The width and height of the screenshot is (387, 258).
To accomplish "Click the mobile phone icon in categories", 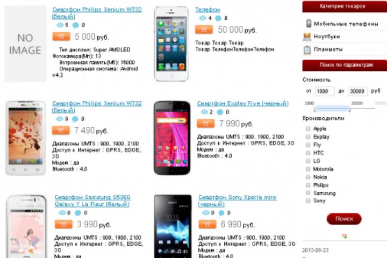I will [309, 23].
